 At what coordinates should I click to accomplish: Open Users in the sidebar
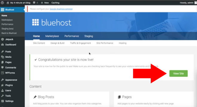(x=8, y=90)
